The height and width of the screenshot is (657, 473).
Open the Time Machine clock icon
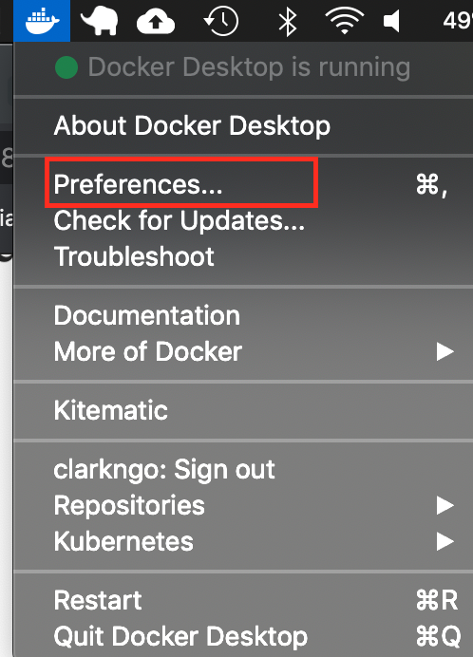click(221, 21)
